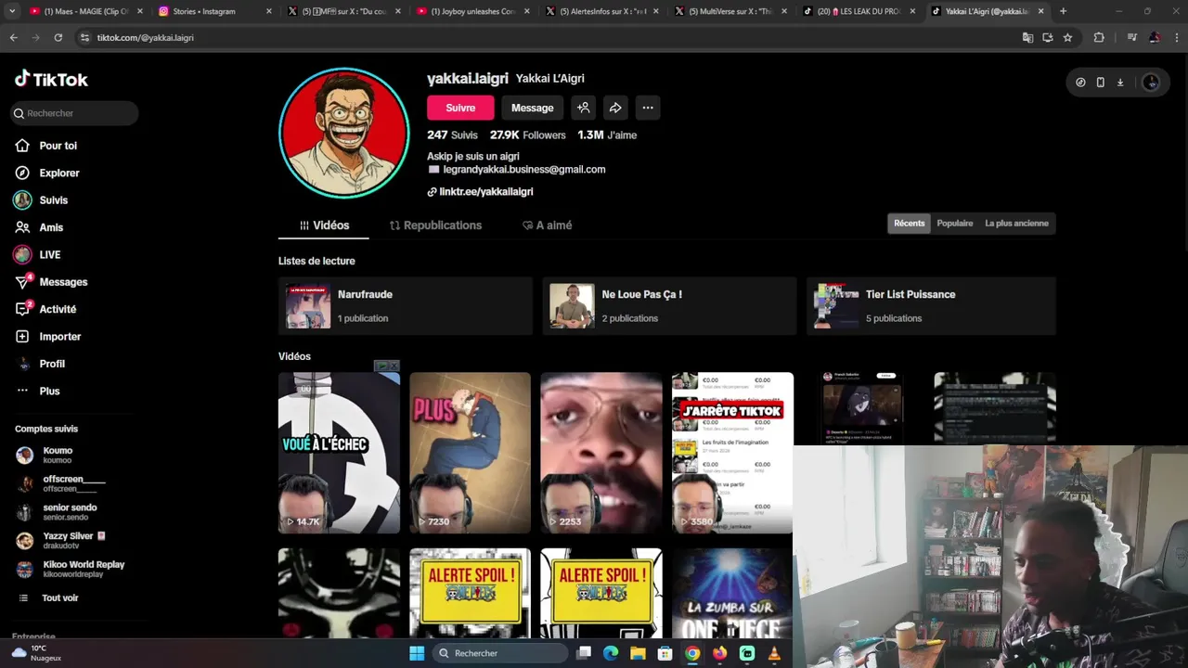
Task: Open the J'ARRÊTE TIKTOK video
Action: (732, 453)
